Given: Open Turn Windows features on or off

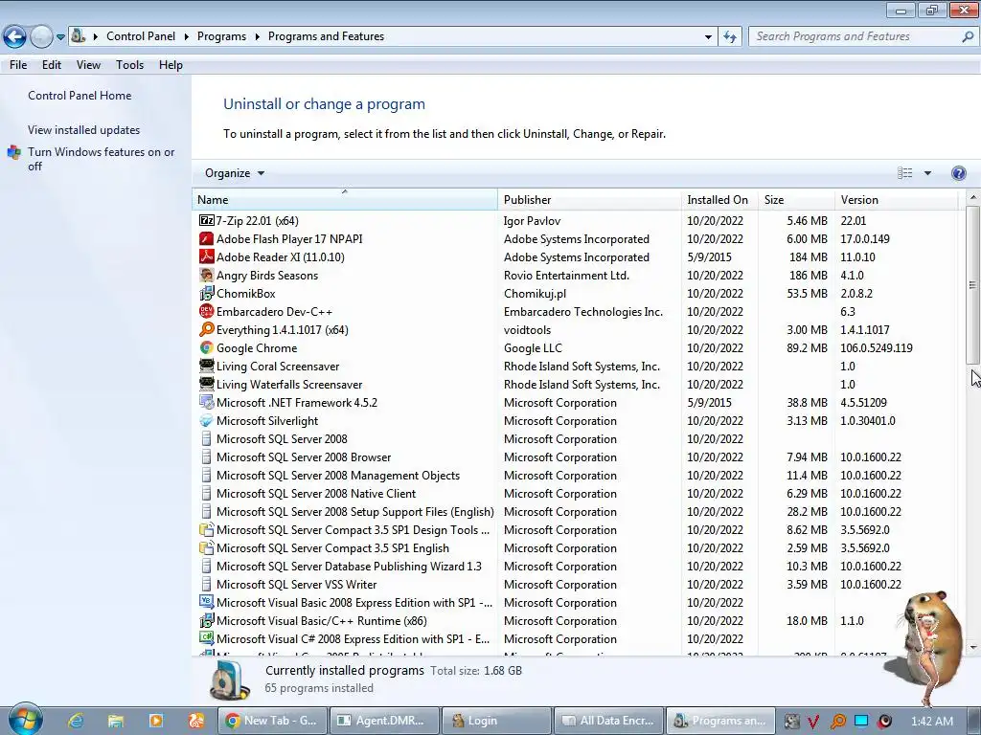Looking at the screenshot, I should pos(101,159).
